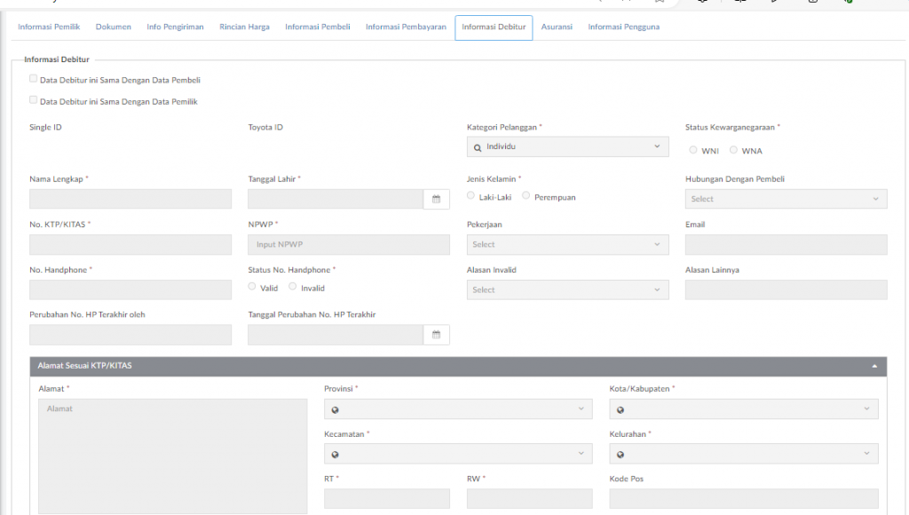Switch to Informasi Pemilik tab
The image size is (909, 515).
49,28
